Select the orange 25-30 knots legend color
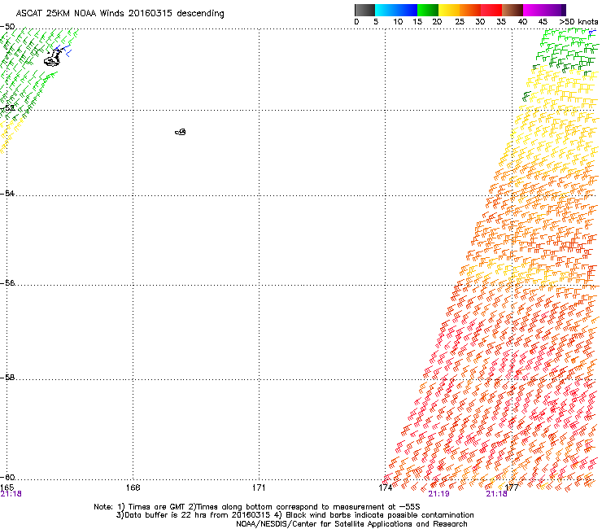602x529 pixels. (470, 10)
